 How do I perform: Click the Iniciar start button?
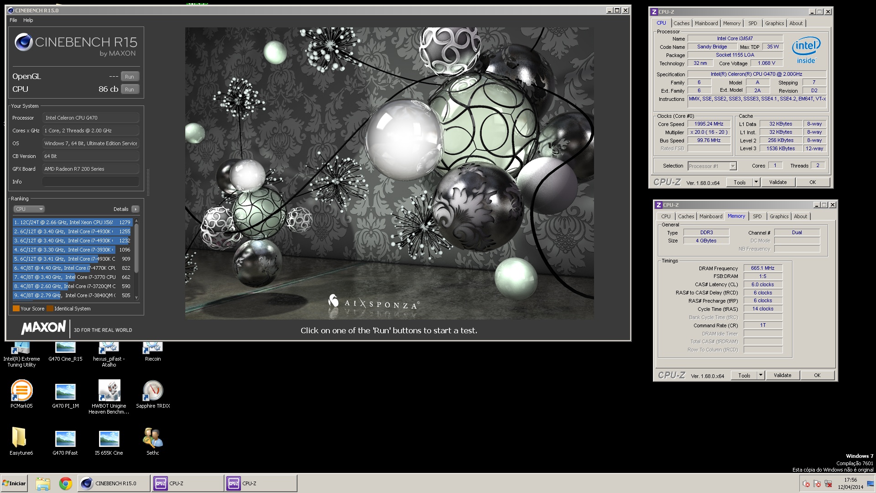click(x=14, y=483)
